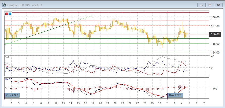This screenshot has height=108, width=225.
Task: Select the green support line at 134.00
Action: (x=101, y=52)
